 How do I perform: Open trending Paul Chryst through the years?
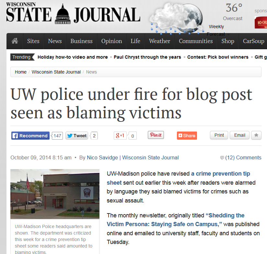(x=147, y=57)
